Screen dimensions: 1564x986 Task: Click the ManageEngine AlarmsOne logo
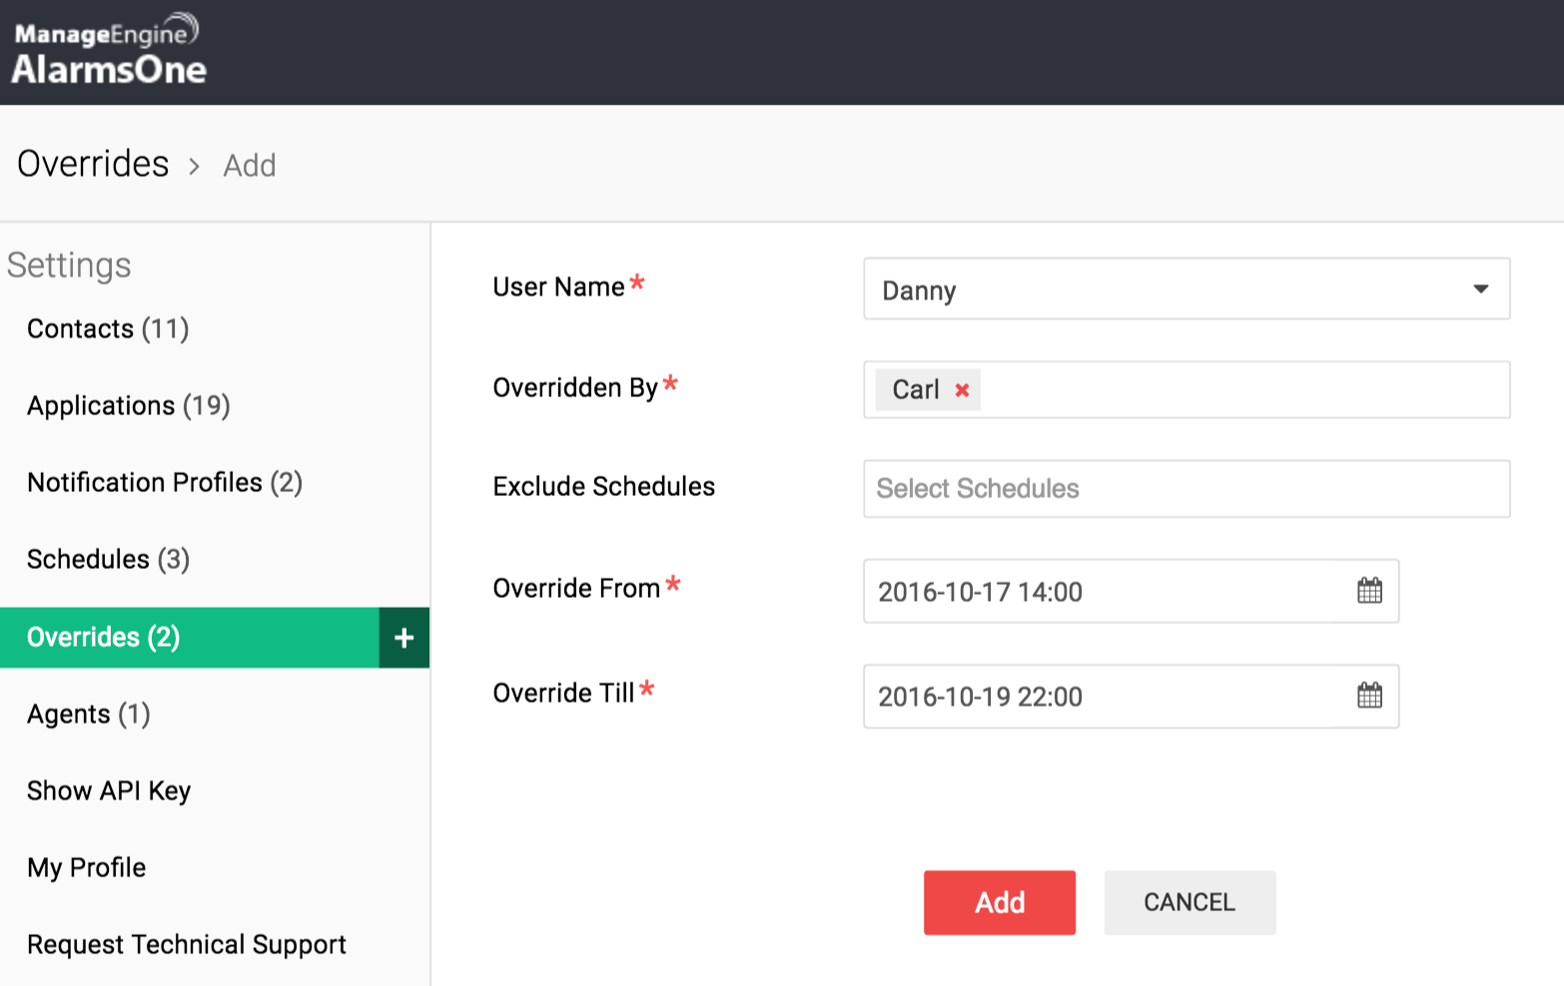click(x=109, y=50)
